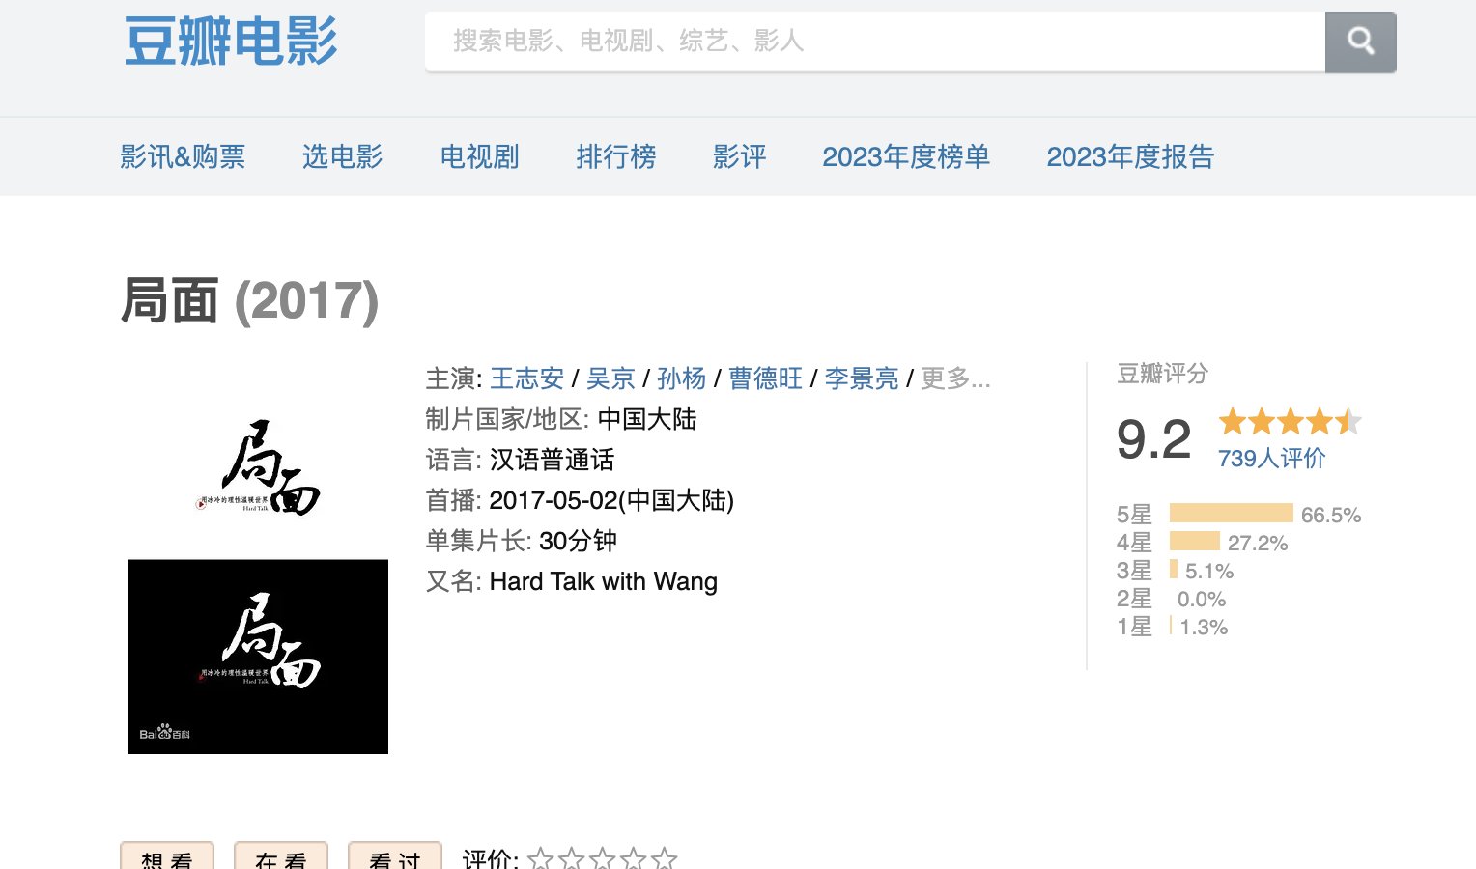
Task: Open 2023年度报告 page
Action: coord(1130,156)
